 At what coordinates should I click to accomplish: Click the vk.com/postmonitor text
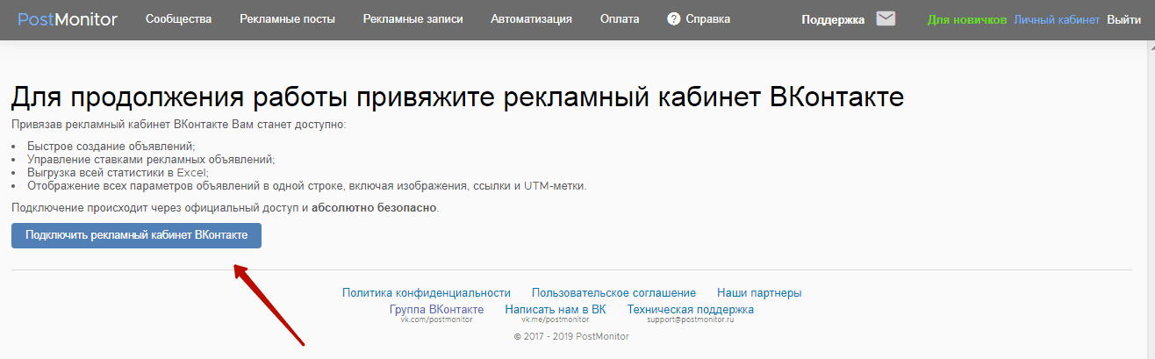[436, 320]
